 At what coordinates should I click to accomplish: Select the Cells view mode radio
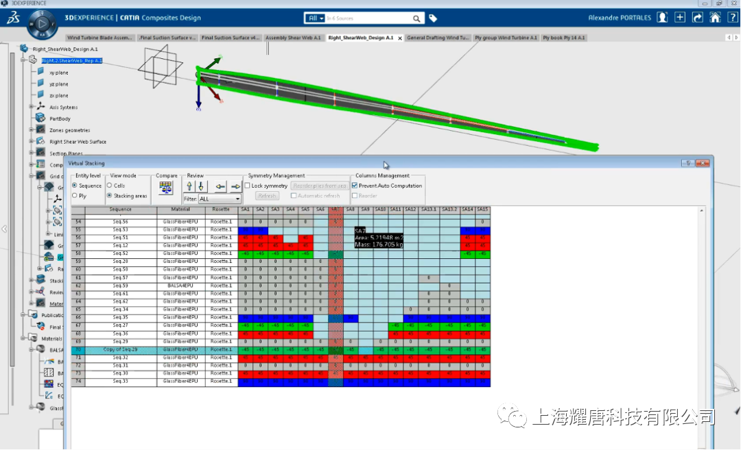pyautogui.click(x=110, y=186)
